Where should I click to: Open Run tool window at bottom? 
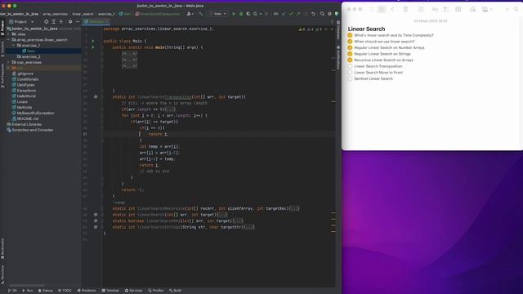27,291
